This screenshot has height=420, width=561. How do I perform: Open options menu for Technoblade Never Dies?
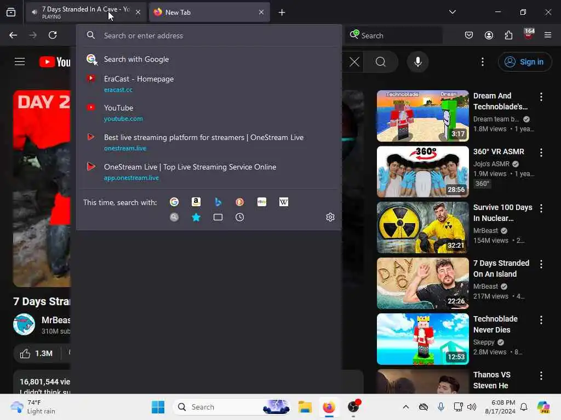pos(541,319)
